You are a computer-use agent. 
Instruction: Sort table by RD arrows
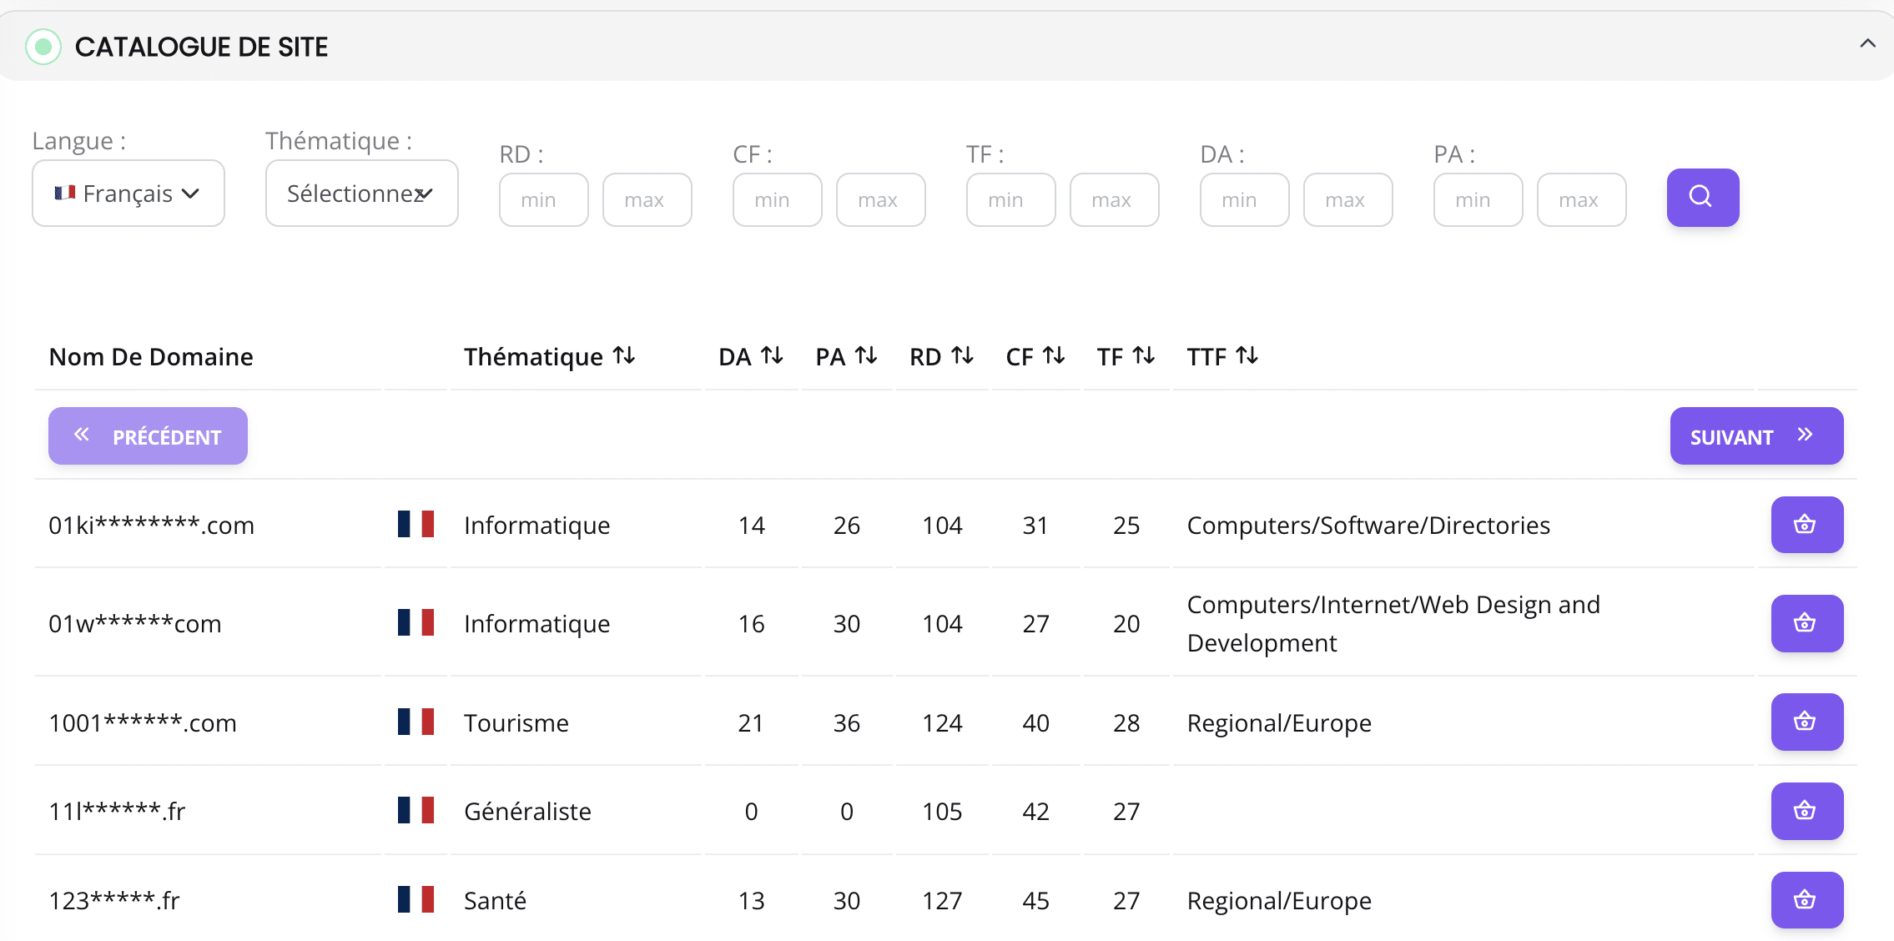pyautogui.click(x=962, y=356)
